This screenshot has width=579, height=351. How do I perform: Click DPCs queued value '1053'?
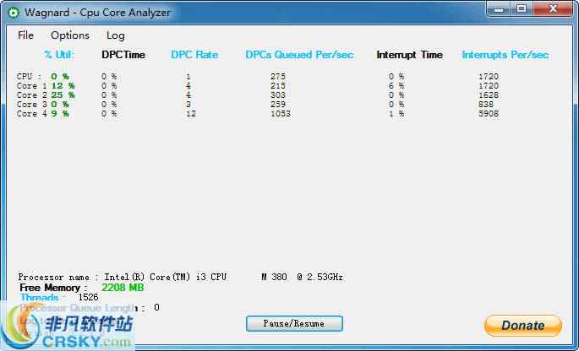[x=281, y=114]
